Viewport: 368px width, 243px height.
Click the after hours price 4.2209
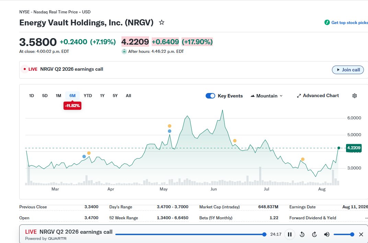pyautogui.click(x=135, y=42)
